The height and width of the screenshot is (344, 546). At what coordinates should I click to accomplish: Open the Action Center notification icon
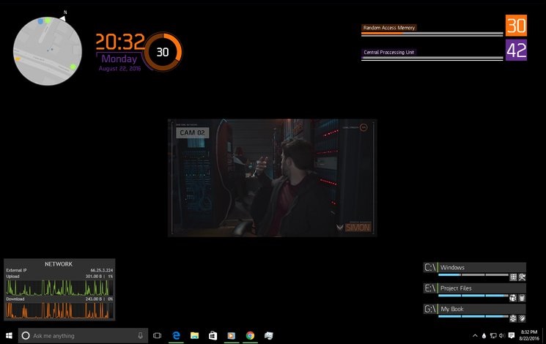point(511,336)
